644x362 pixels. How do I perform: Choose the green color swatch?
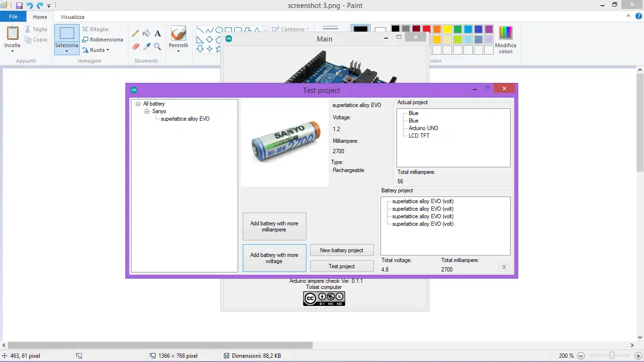[458, 29]
